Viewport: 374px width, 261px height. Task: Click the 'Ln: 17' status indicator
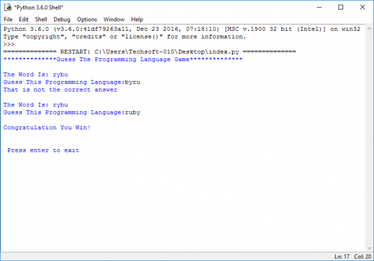tap(342, 257)
